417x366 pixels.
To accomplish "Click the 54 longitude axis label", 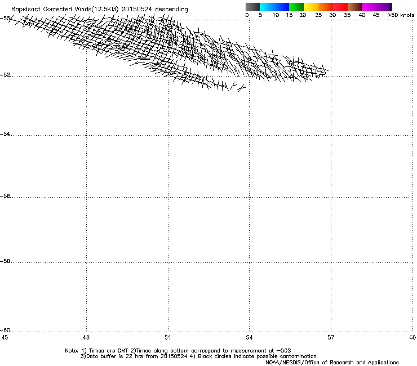I will click(x=249, y=337).
